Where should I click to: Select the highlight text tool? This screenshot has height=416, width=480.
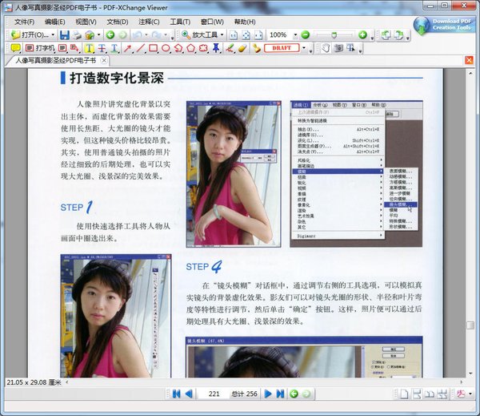[89, 48]
